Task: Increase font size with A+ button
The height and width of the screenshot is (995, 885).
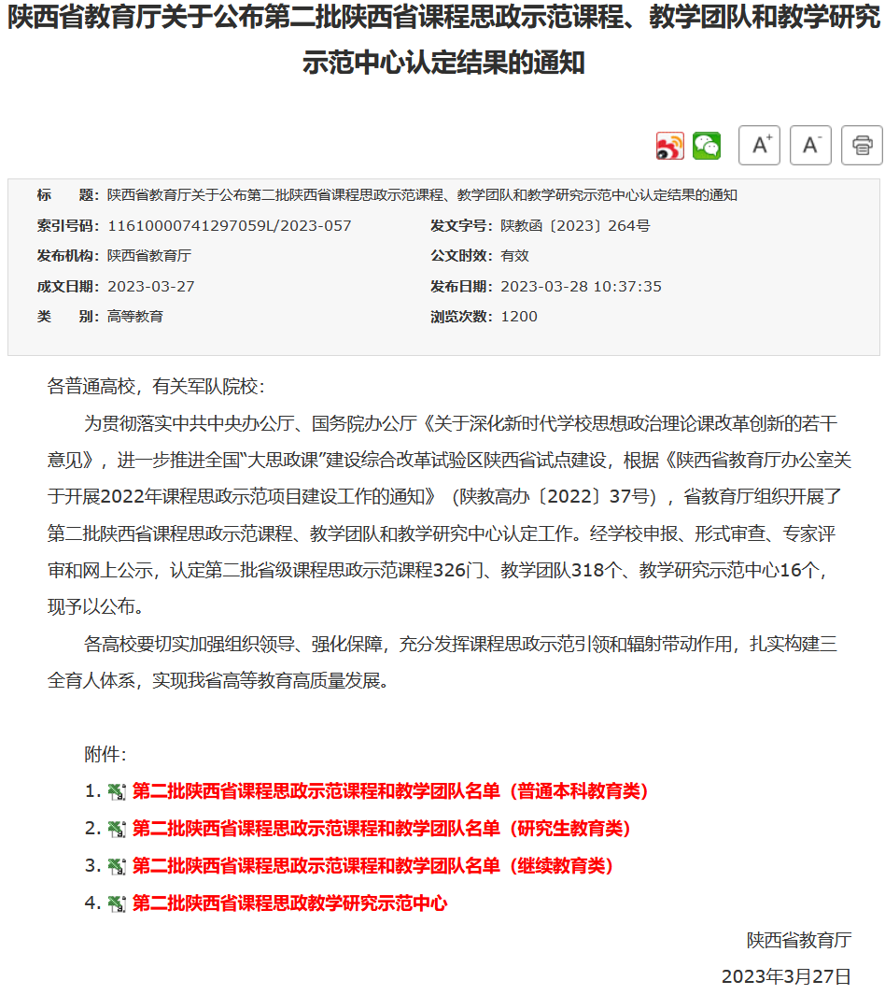Action: click(x=759, y=145)
